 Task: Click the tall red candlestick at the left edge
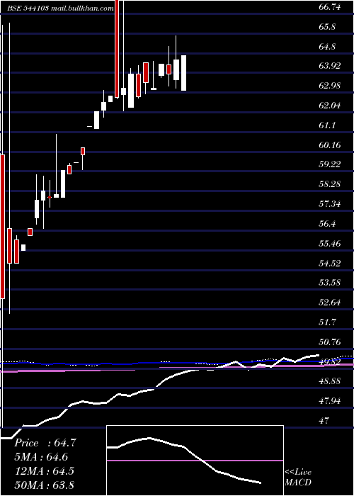[3, 227]
